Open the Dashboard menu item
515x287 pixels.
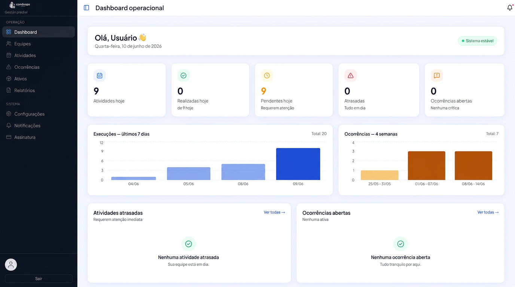coord(39,32)
